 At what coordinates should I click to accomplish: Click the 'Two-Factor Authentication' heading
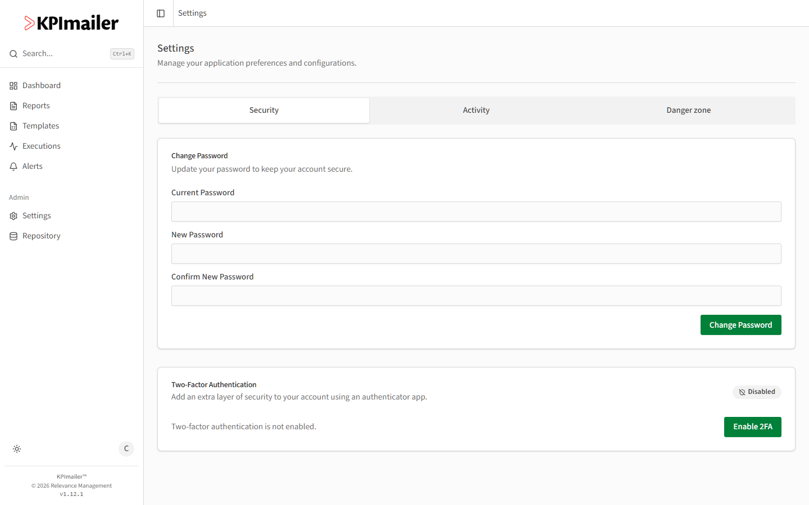click(214, 385)
